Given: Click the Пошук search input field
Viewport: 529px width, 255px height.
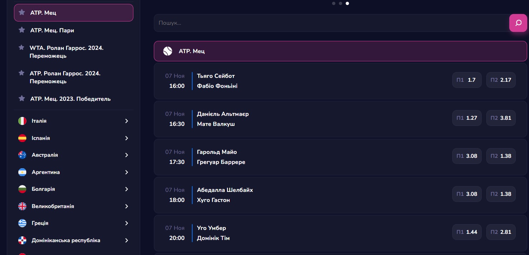Looking at the screenshot, I should point(332,23).
